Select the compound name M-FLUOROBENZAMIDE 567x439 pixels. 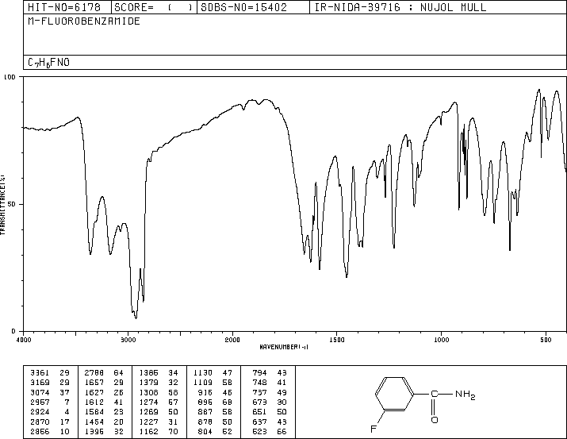click(84, 21)
